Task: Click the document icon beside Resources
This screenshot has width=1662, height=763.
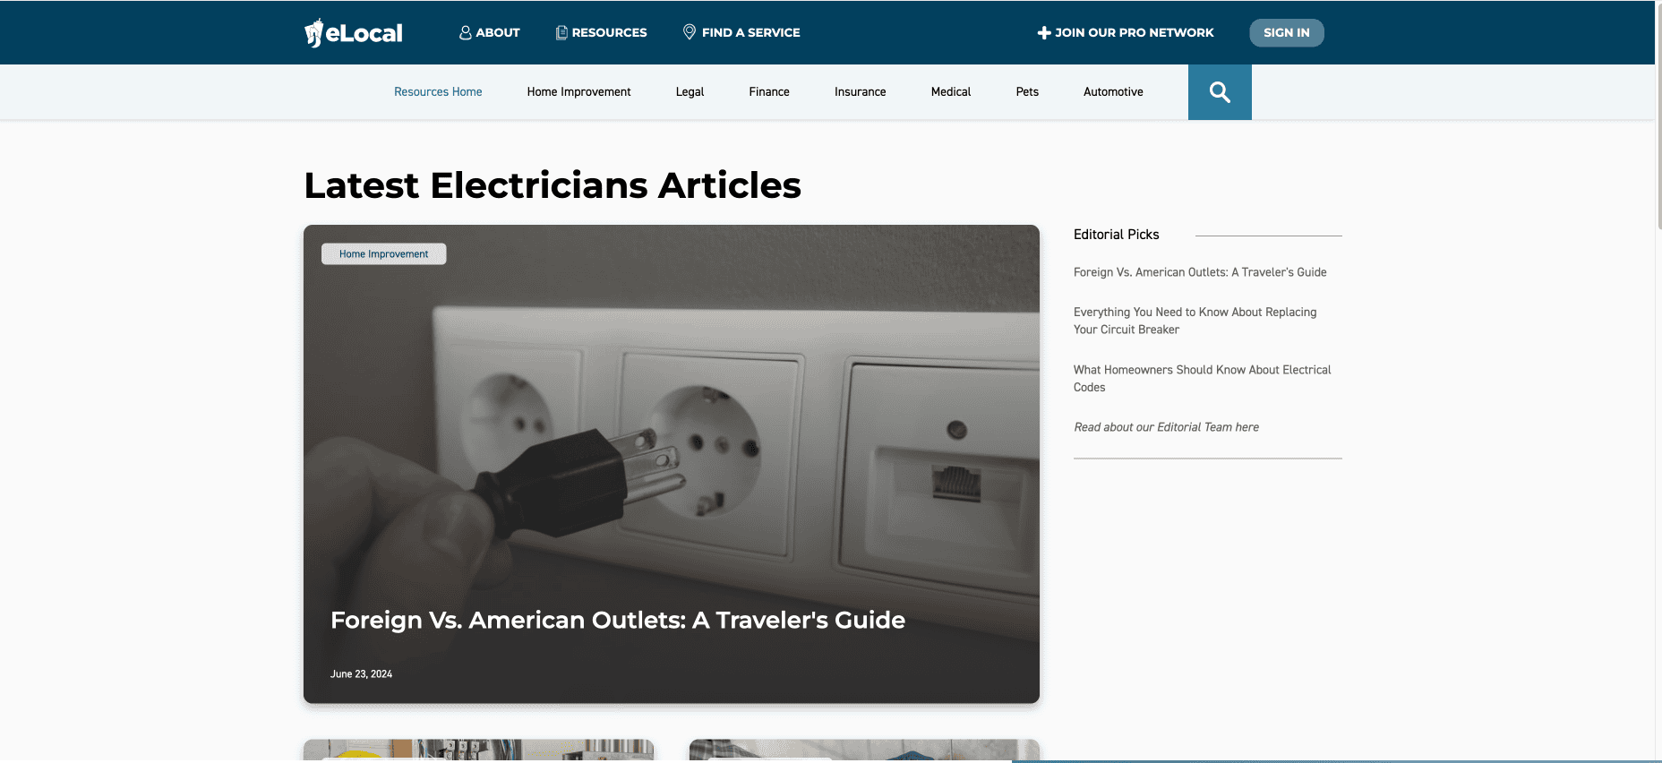Action: 561,32
